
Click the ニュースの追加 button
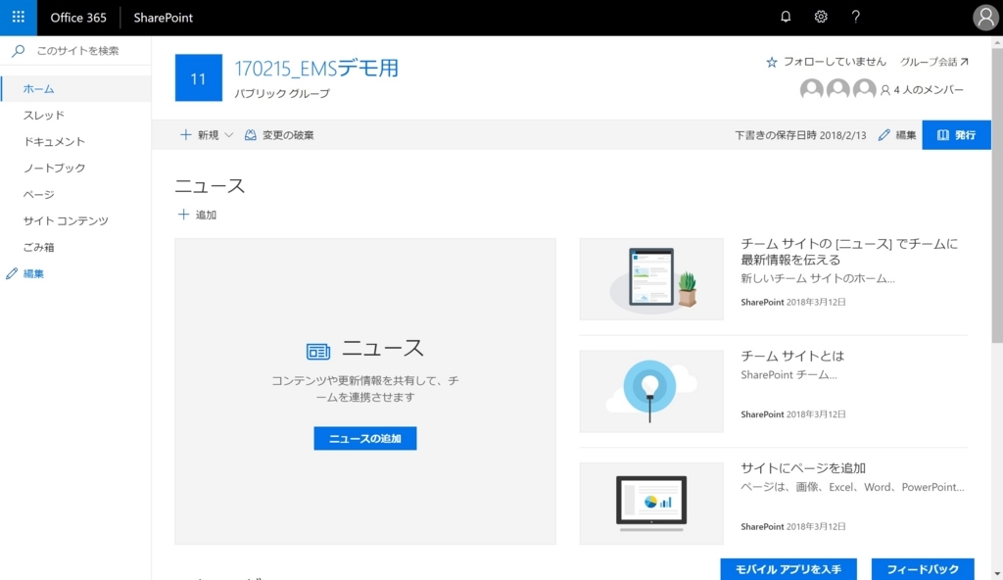point(365,438)
